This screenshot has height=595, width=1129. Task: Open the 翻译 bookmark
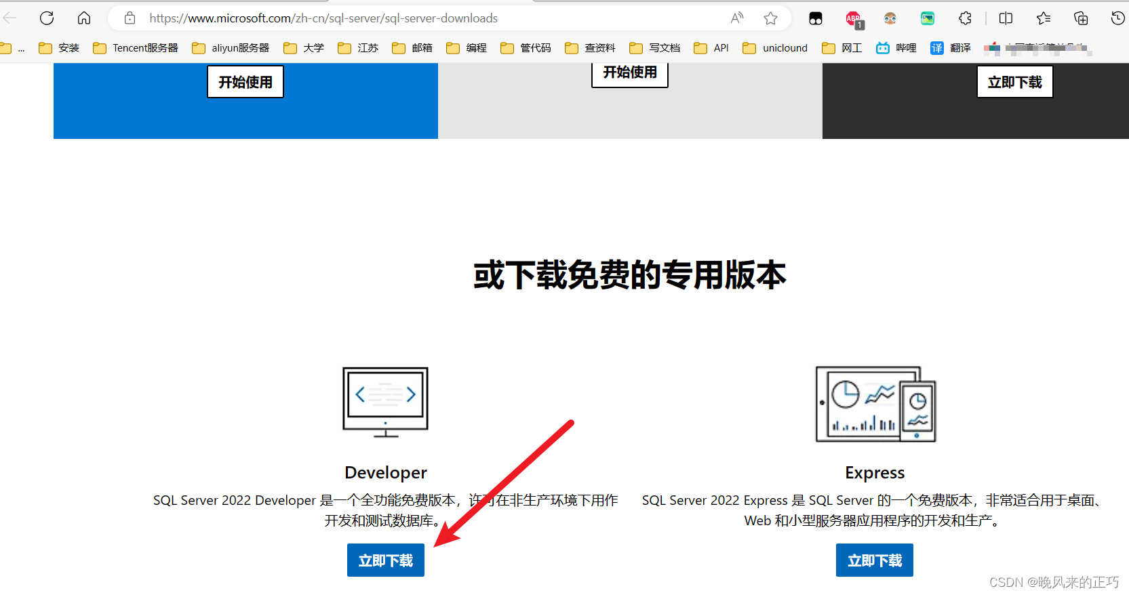(x=950, y=48)
